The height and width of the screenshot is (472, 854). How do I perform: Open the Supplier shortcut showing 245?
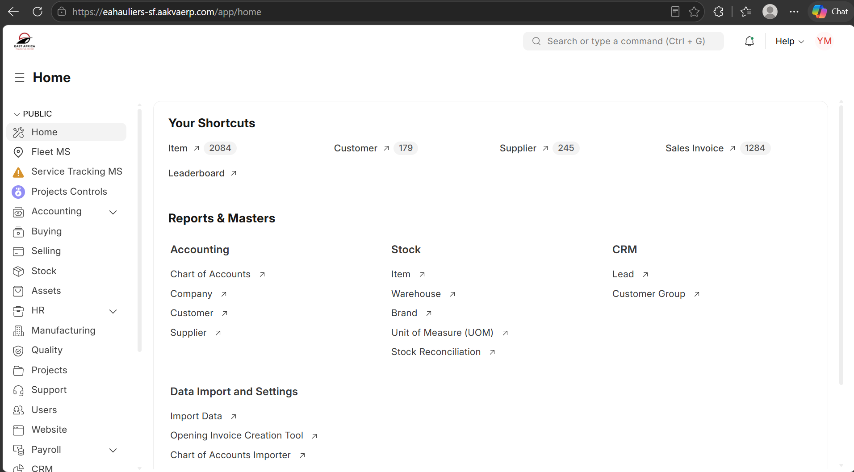tap(523, 148)
